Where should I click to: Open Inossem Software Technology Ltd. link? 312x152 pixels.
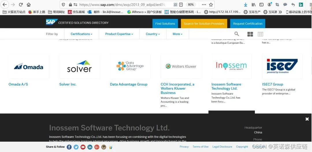pyautogui.click(x=226, y=87)
